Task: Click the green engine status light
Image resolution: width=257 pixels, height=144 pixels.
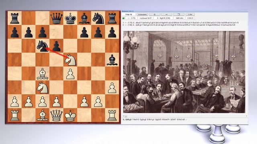Action: [x=124, y=18]
